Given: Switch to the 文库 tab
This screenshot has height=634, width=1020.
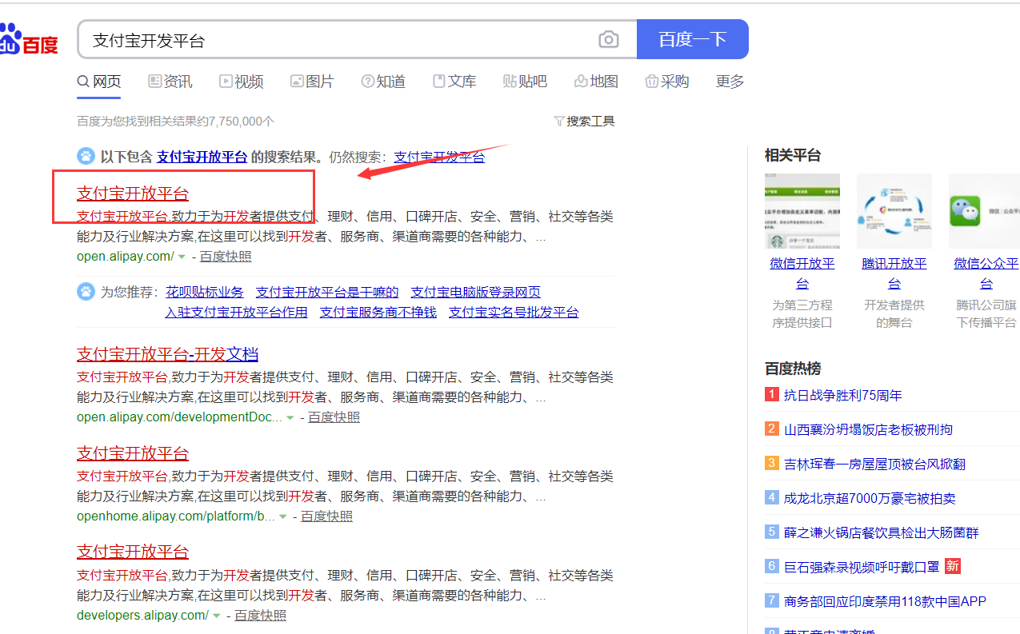Looking at the screenshot, I should point(454,82).
